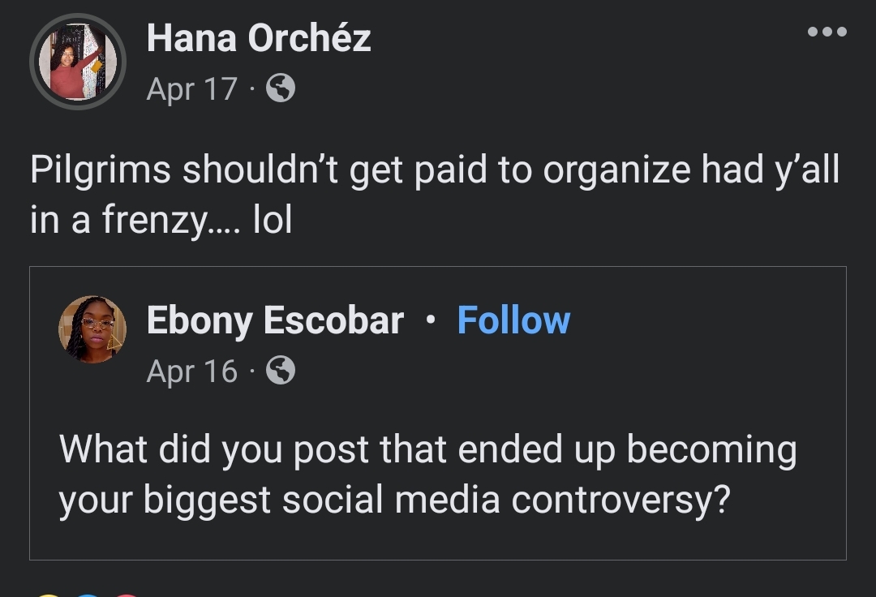Click the 'your biggest social media controversy?' line

[x=394, y=501]
